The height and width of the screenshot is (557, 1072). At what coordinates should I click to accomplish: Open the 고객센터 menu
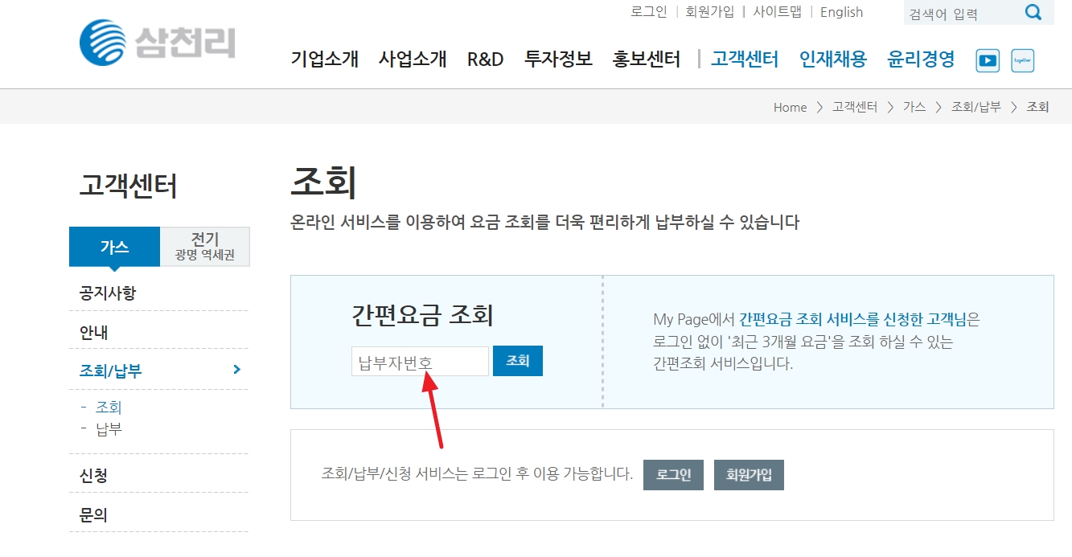tap(744, 58)
